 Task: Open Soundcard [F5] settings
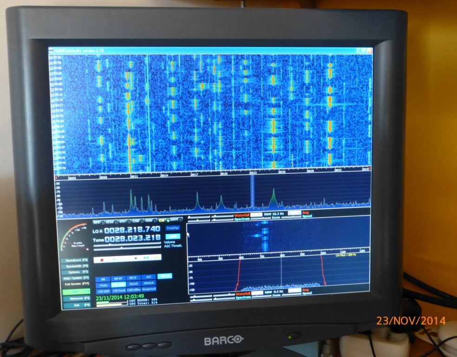pos(76,260)
